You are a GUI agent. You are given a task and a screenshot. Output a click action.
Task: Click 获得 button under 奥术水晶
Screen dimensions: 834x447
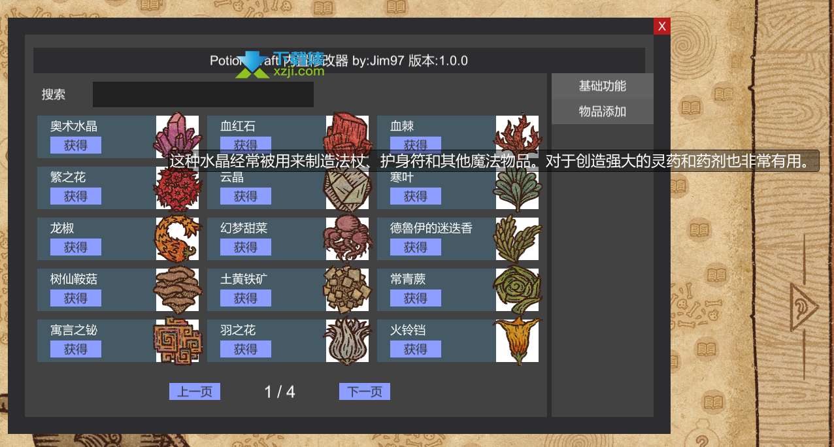pyautogui.click(x=76, y=145)
